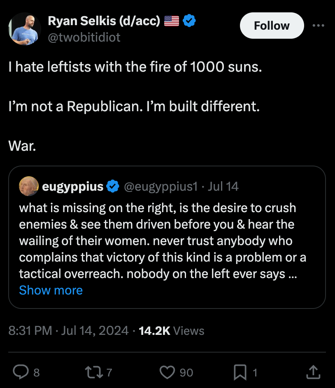Like the post with the heart icon
Image resolution: width=335 pixels, height=388 pixels.
[x=167, y=372]
